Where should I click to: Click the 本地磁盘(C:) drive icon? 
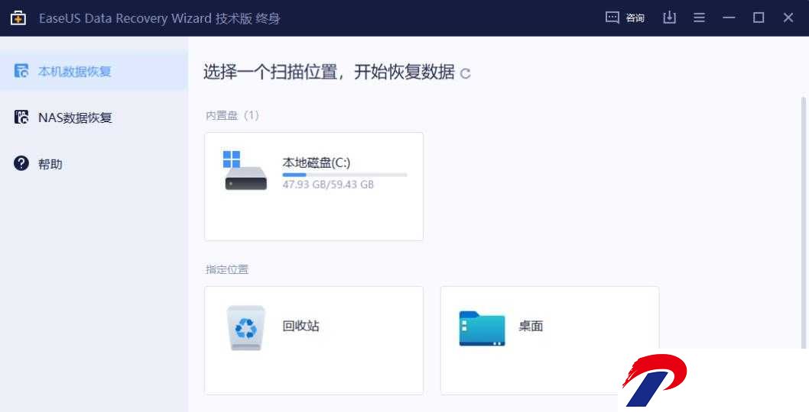pos(245,170)
